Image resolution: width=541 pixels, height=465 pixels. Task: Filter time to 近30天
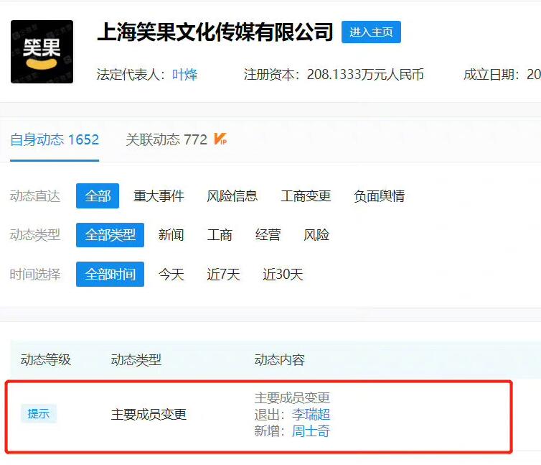pos(283,275)
